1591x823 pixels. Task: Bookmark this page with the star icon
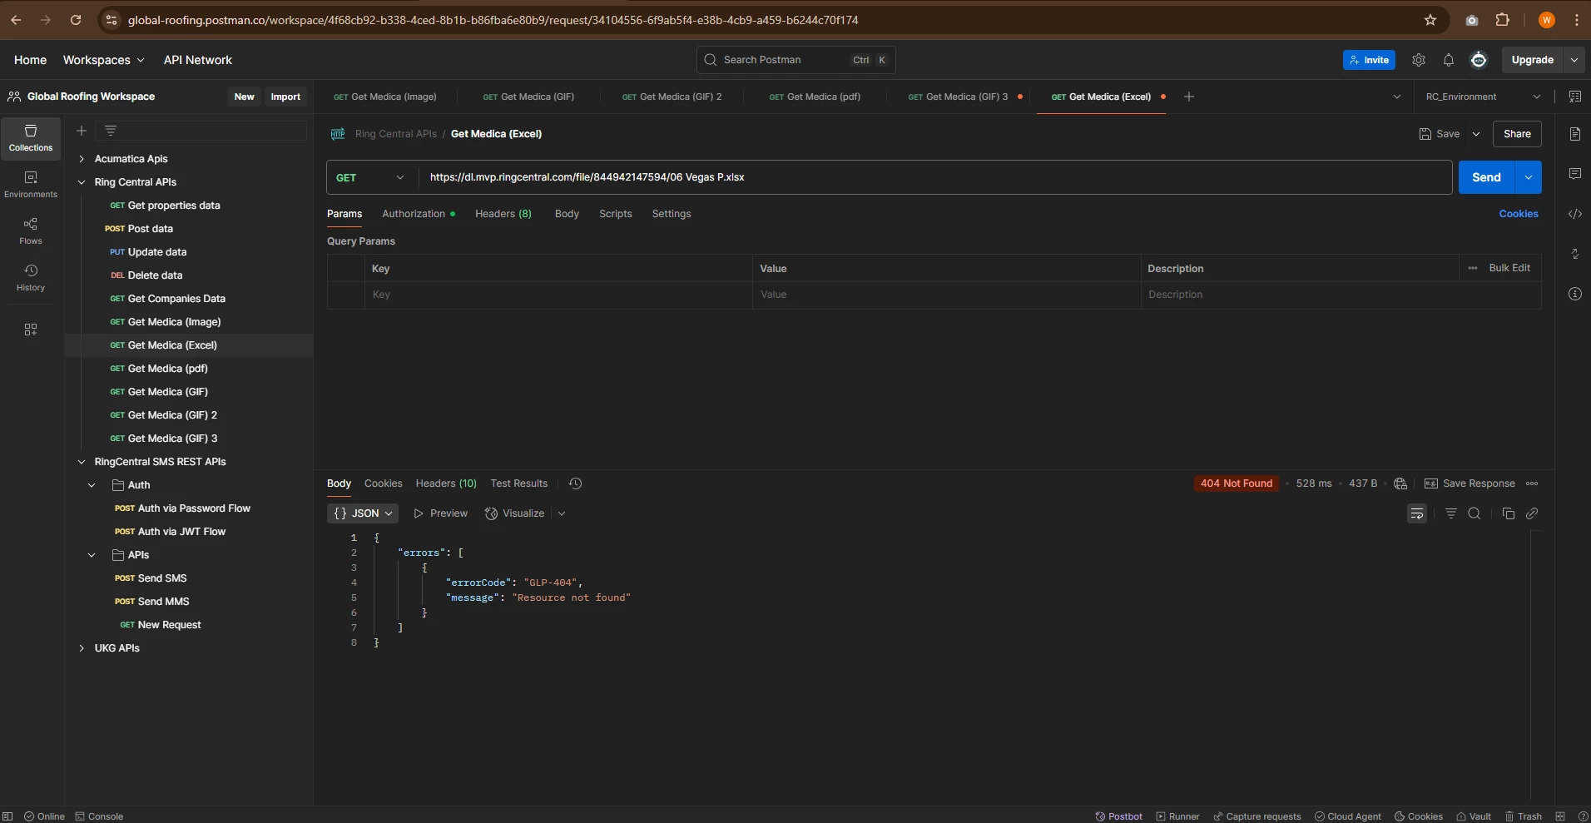[1430, 20]
